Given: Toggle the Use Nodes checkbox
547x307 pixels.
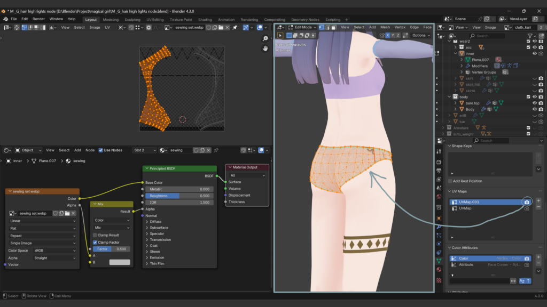Looking at the screenshot, I should pos(101,150).
